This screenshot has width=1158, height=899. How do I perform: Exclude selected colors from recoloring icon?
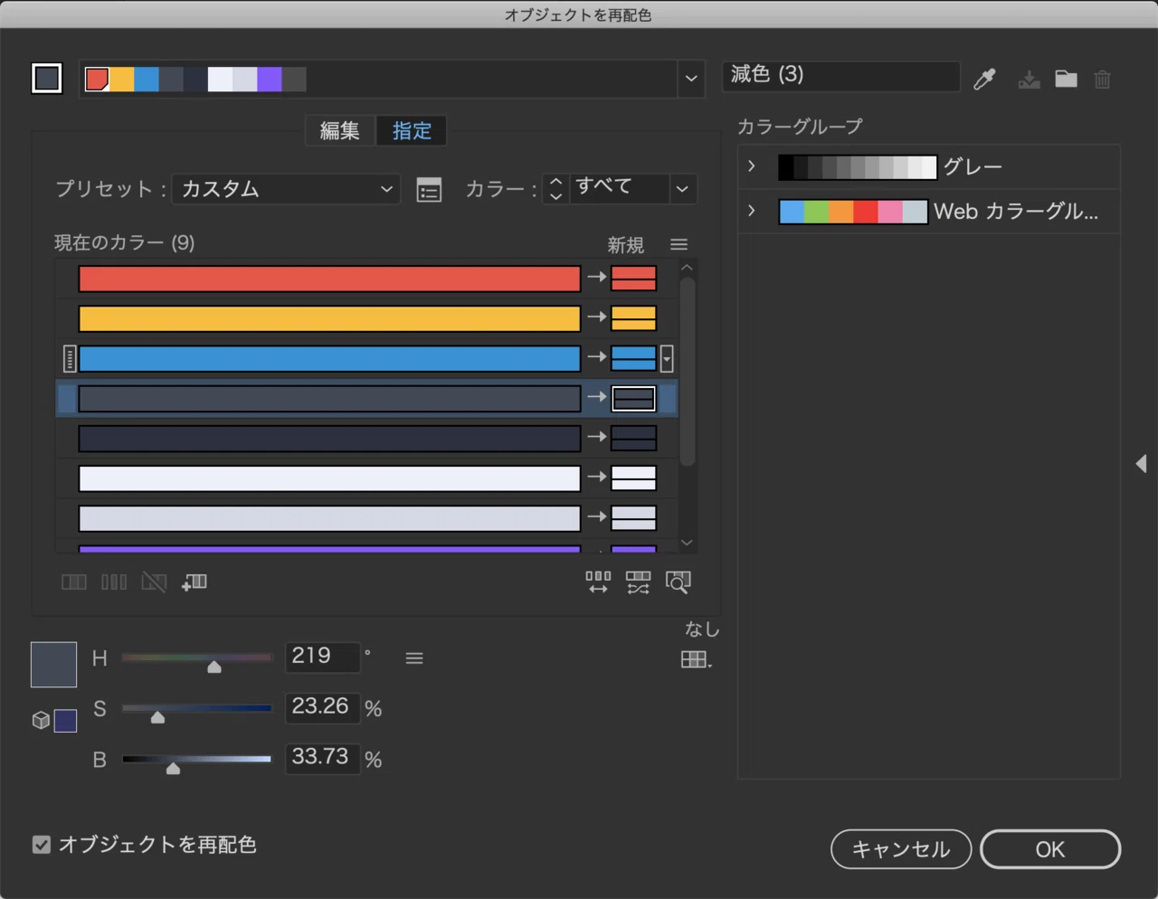coord(154,582)
